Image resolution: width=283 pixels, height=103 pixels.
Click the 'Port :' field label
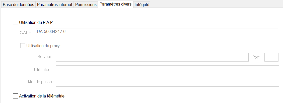click(x=257, y=57)
